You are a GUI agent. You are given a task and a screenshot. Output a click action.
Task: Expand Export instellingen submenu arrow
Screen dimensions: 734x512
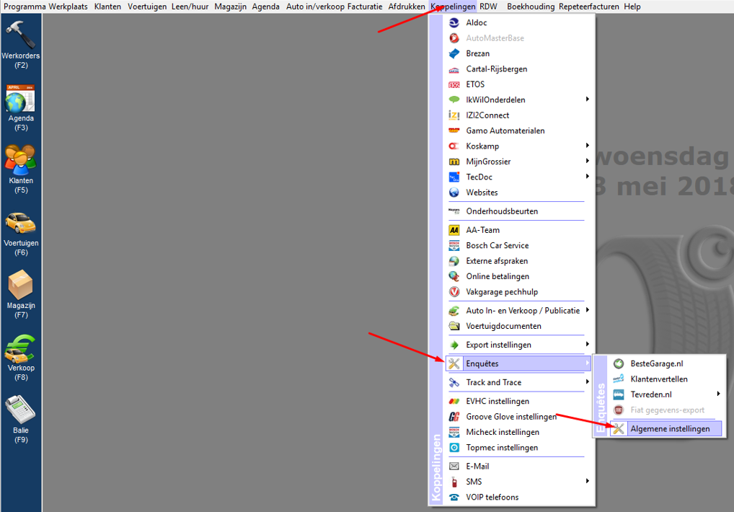coord(587,344)
